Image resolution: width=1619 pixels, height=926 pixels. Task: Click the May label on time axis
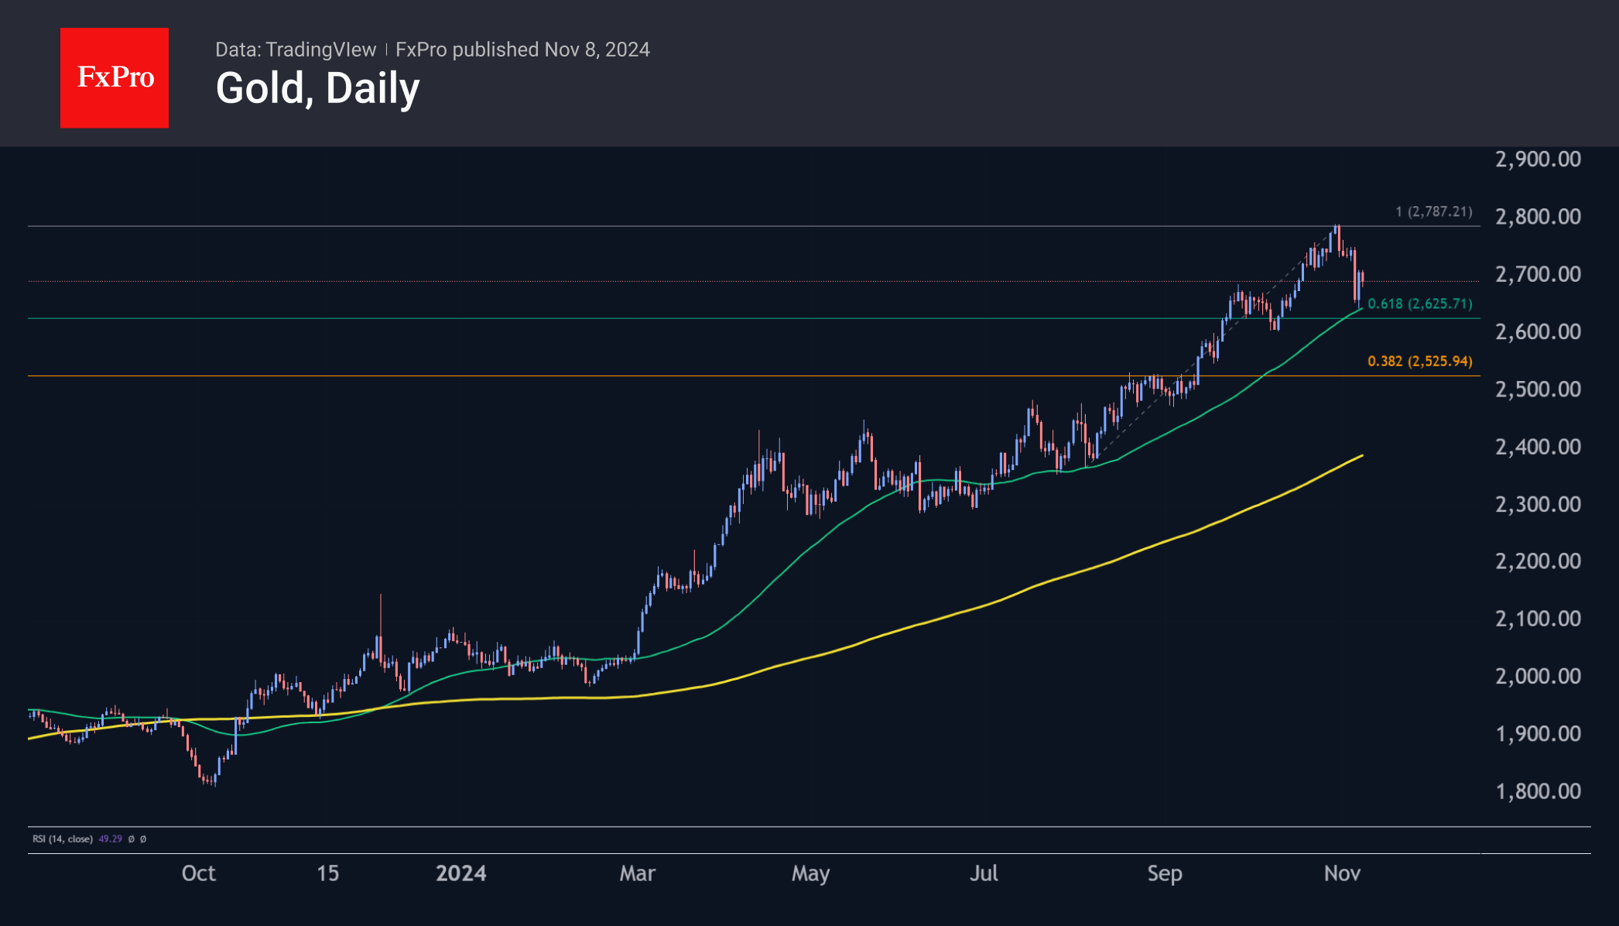tap(810, 873)
